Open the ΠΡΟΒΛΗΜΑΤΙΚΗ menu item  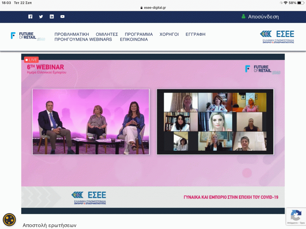(x=72, y=34)
